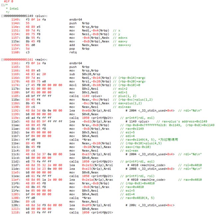Click the "// edx=x" comment
The height and width of the screenshot is (215, 216).
click(120, 38)
